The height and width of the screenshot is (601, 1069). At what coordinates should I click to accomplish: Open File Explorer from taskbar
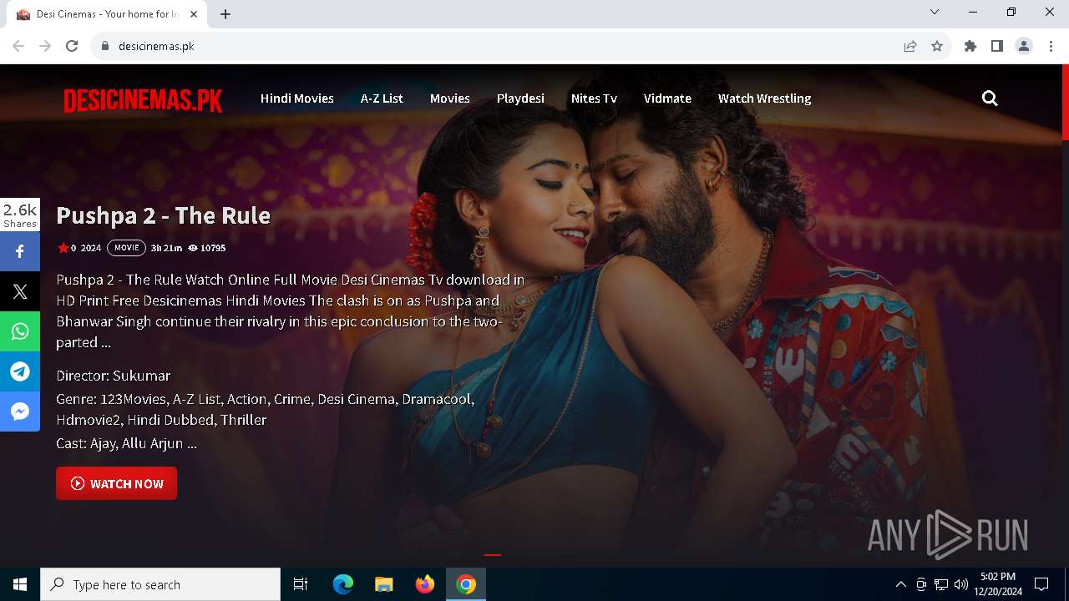point(384,584)
